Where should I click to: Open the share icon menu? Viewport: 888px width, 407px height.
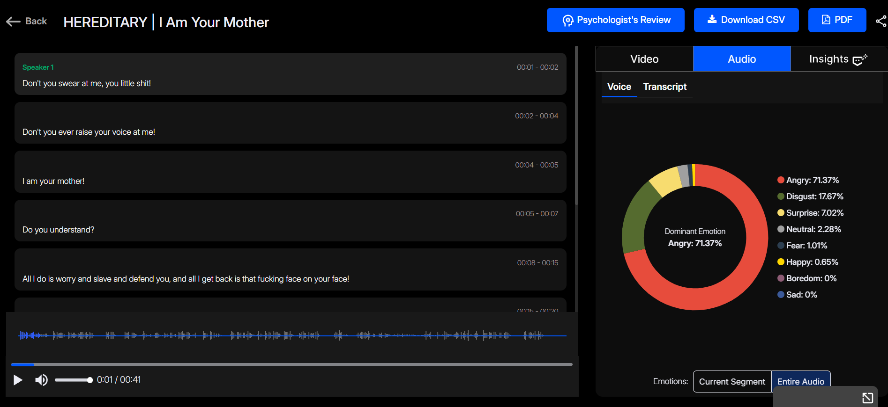[x=881, y=21]
